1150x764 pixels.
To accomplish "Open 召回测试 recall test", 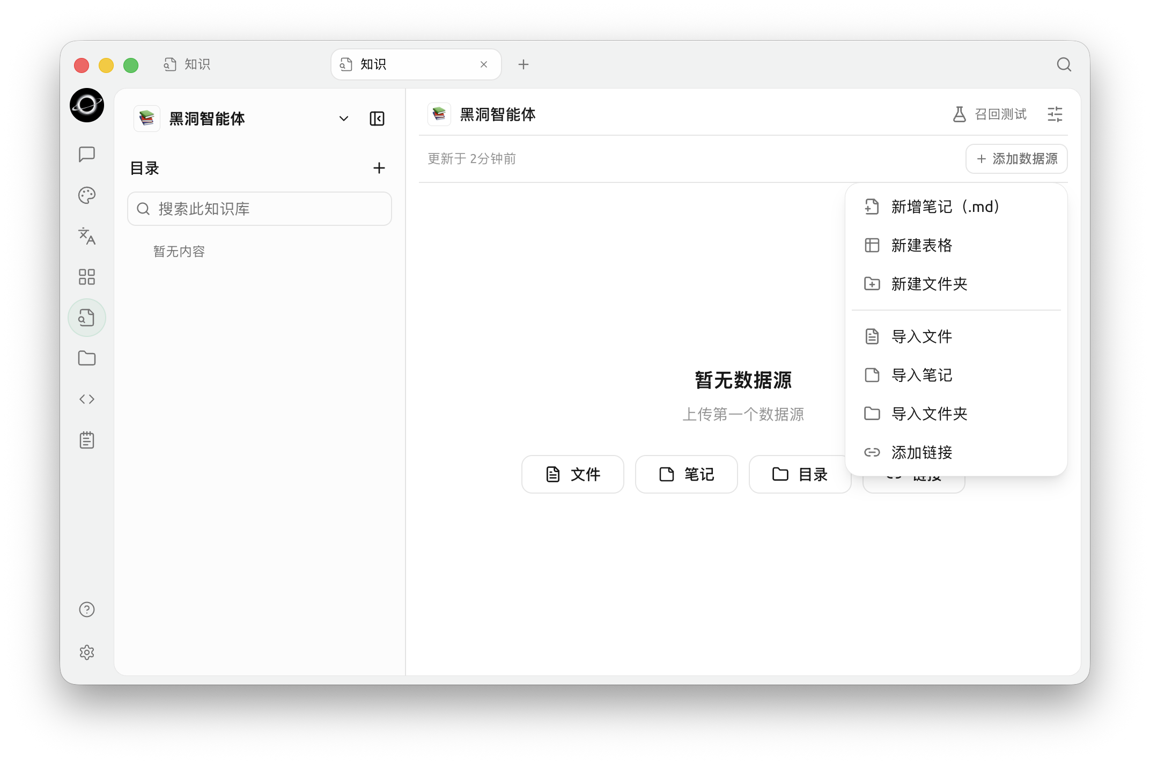I will [990, 114].
